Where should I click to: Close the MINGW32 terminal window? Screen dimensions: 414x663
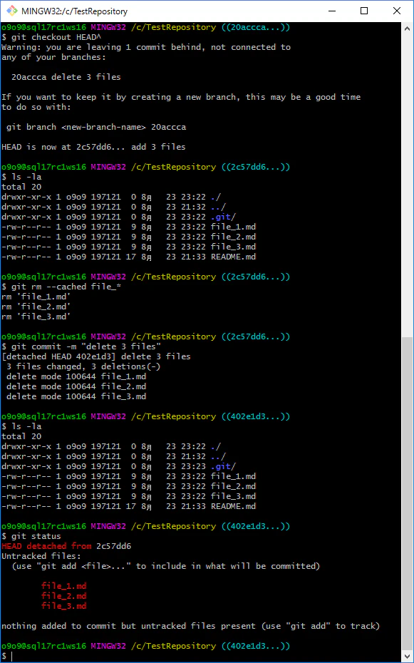[397, 11]
